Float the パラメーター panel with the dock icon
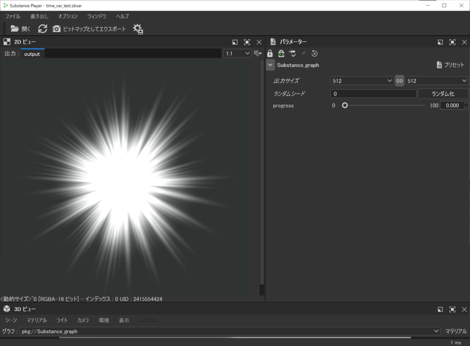470x346 pixels. click(440, 42)
